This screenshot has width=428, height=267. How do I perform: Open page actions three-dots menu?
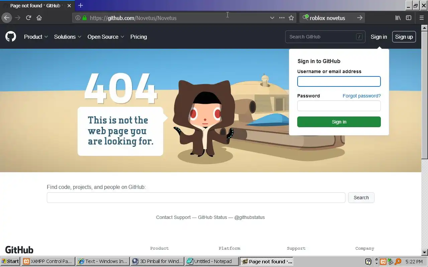282,18
